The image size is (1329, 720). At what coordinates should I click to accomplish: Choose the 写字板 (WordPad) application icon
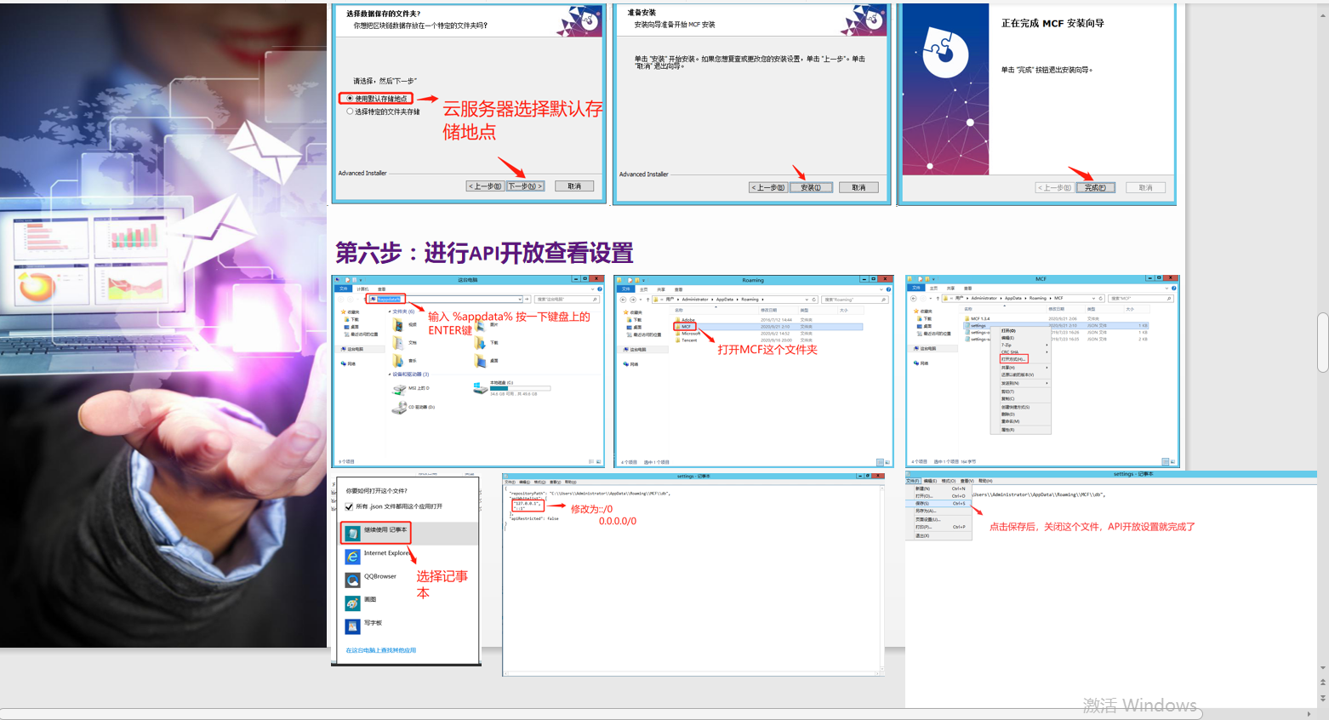point(351,626)
